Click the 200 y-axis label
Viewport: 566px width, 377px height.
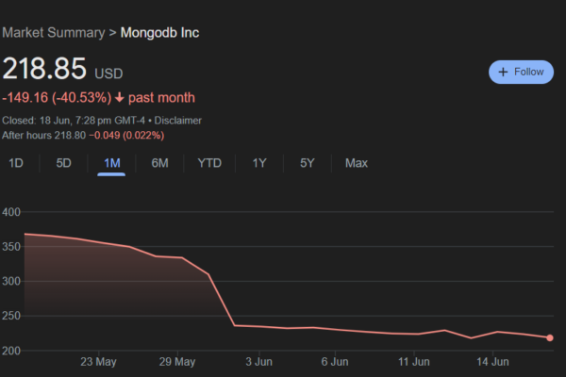(x=11, y=351)
